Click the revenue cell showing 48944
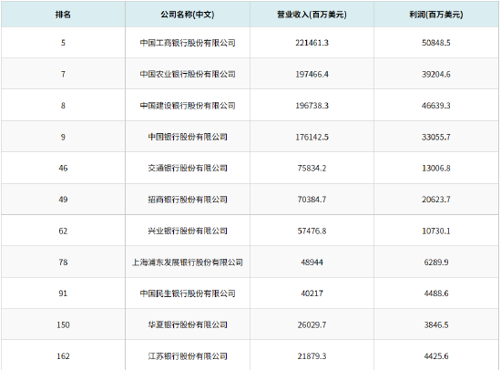 coord(312,262)
